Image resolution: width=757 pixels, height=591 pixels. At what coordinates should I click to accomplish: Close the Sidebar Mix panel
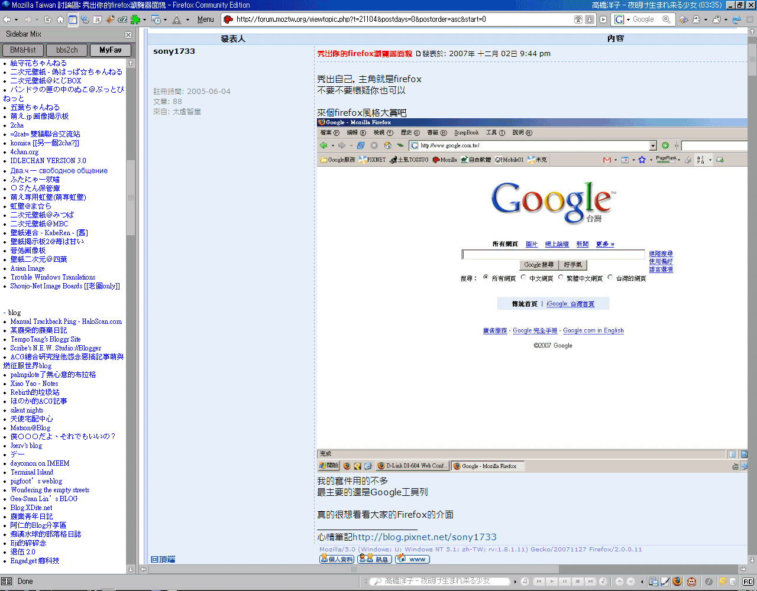[x=128, y=35]
